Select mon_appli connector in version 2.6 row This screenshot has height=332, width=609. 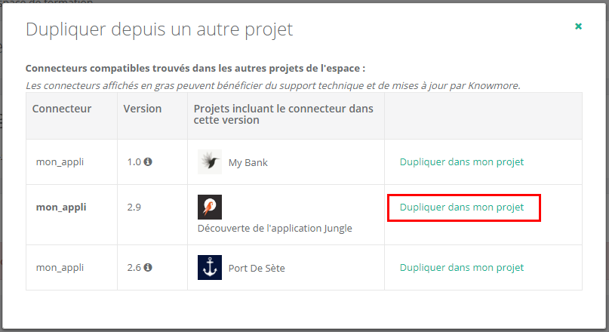(61, 267)
